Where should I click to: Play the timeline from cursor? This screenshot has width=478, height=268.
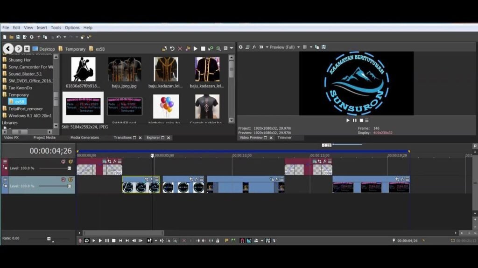(100, 241)
